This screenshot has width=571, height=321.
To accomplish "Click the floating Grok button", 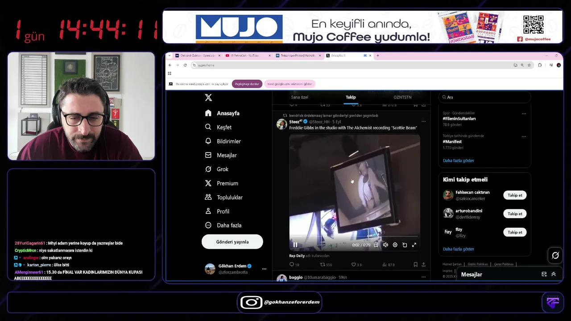I will 555,255.
